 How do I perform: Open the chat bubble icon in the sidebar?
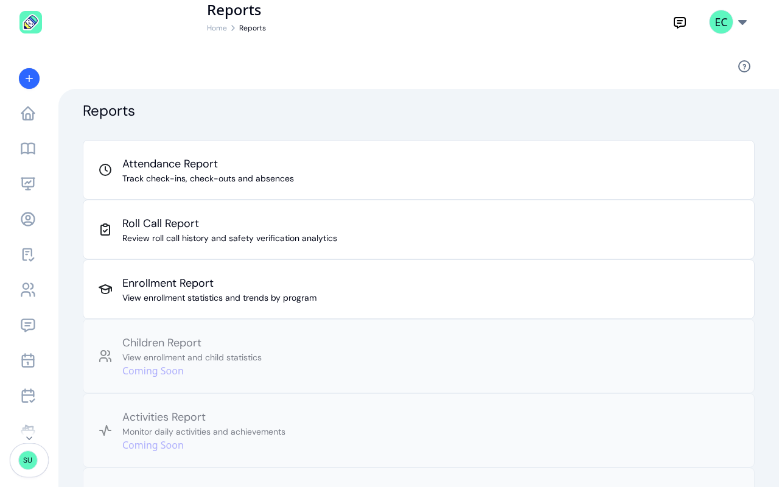(x=28, y=325)
